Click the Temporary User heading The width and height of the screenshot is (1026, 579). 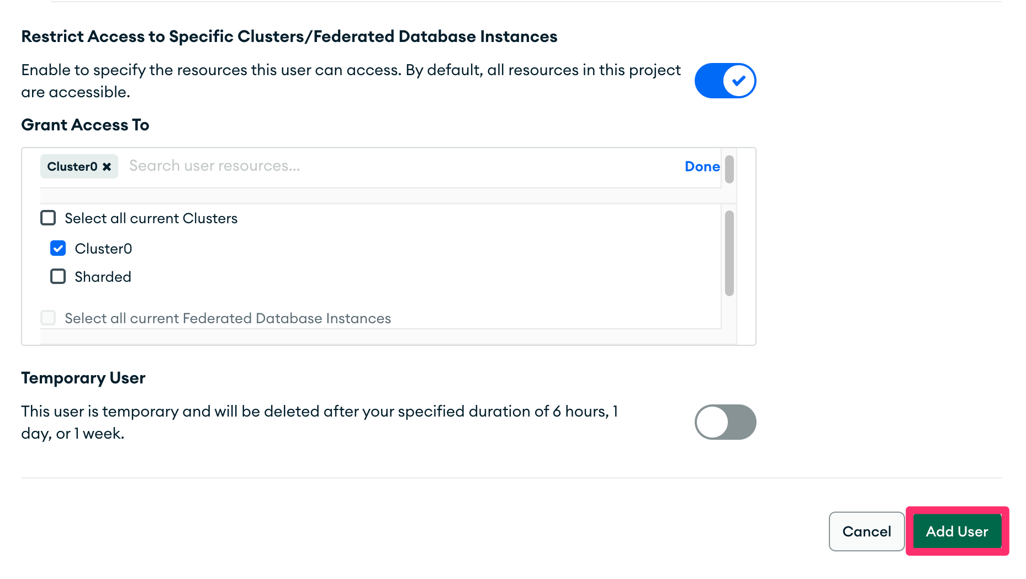coord(83,378)
